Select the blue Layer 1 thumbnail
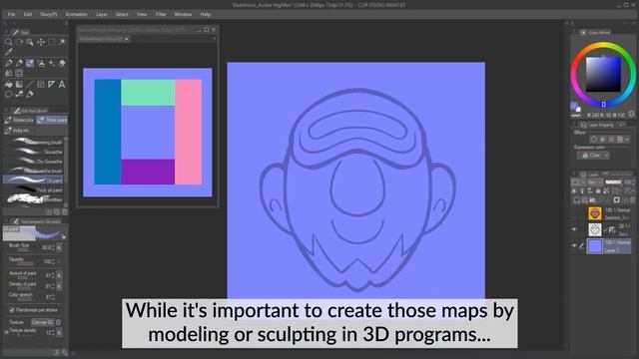This screenshot has width=639, height=359. pyautogui.click(x=595, y=246)
